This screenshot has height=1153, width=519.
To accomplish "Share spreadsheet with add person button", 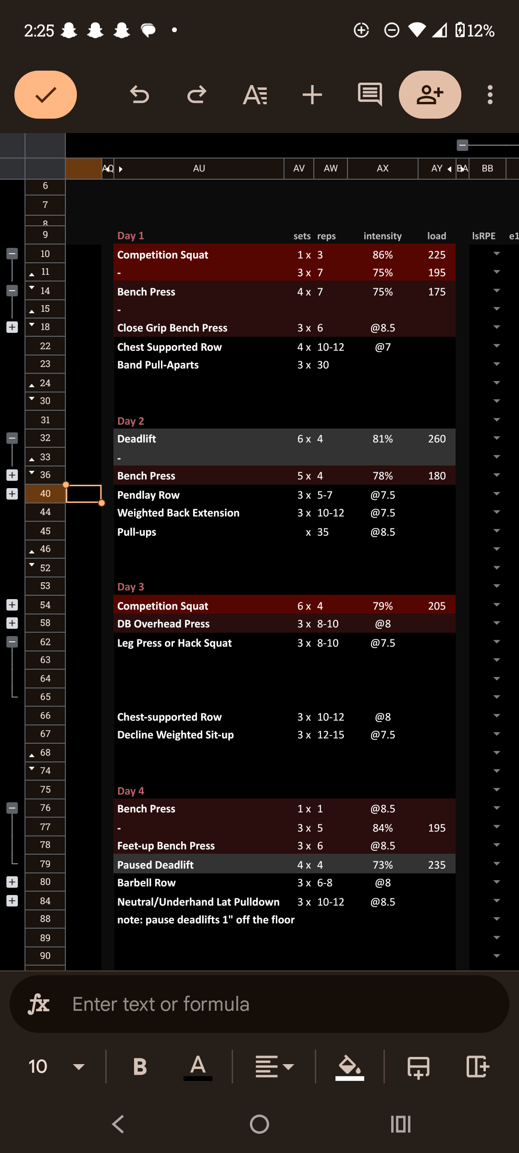I will point(430,95).
